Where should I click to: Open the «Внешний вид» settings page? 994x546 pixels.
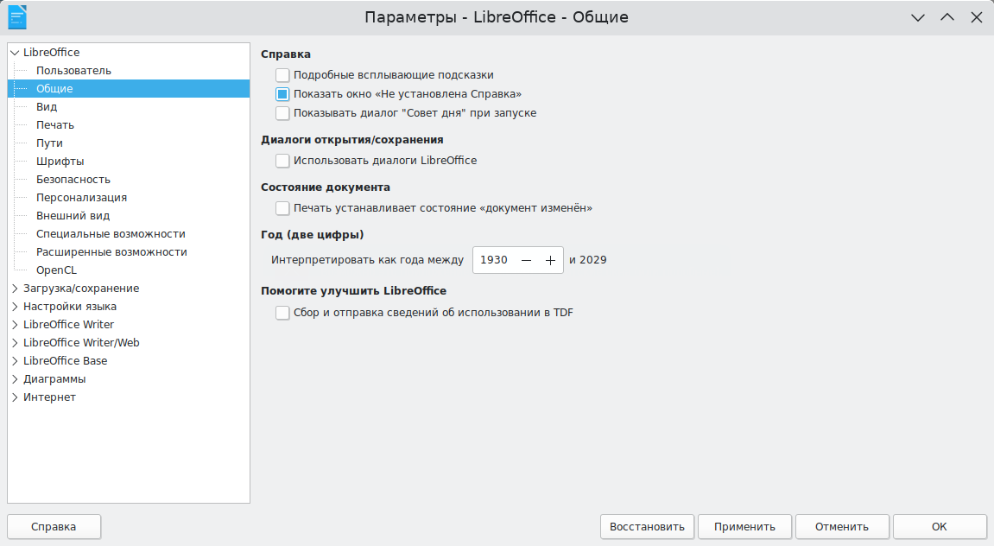pos(73,216)
